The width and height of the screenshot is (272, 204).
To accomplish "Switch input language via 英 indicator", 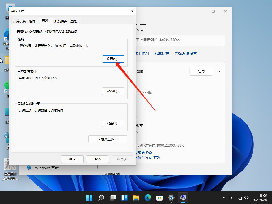I will click(231, 198).
